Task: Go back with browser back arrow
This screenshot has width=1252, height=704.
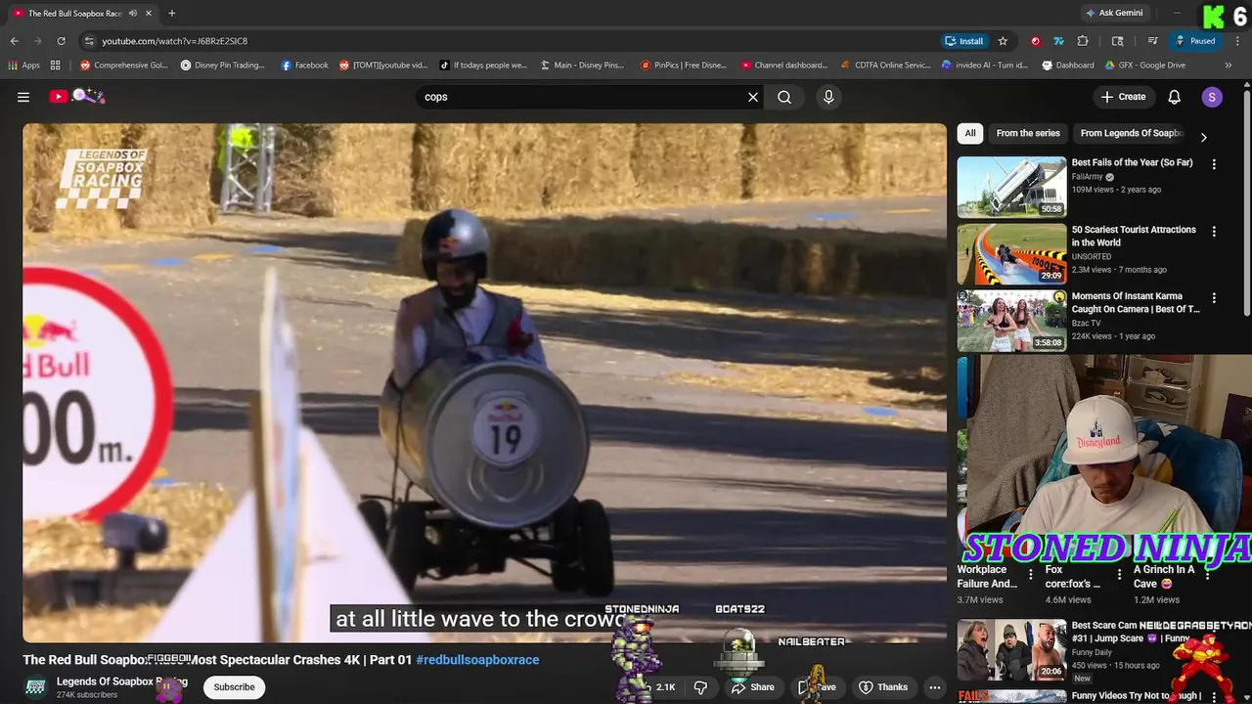Action: [14, 41]
